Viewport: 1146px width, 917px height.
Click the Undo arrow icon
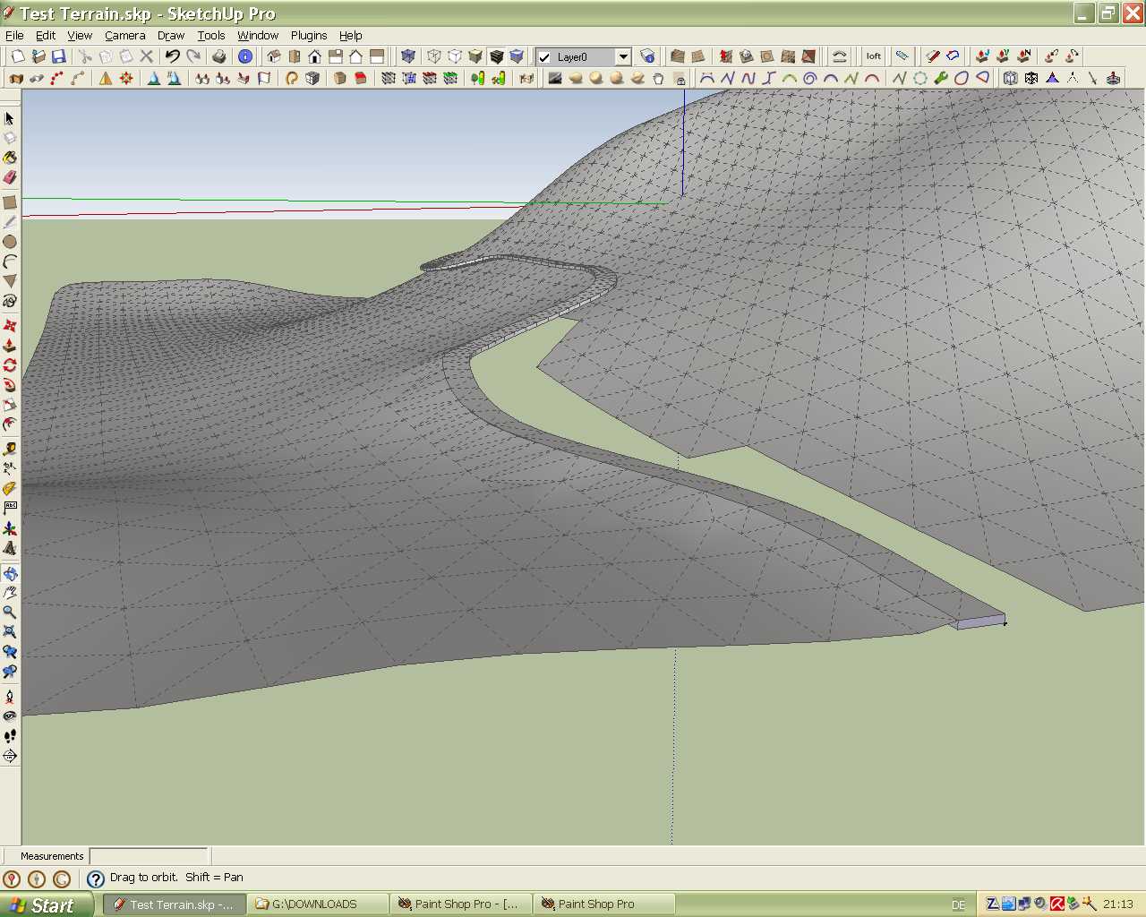tap(172, 56)
